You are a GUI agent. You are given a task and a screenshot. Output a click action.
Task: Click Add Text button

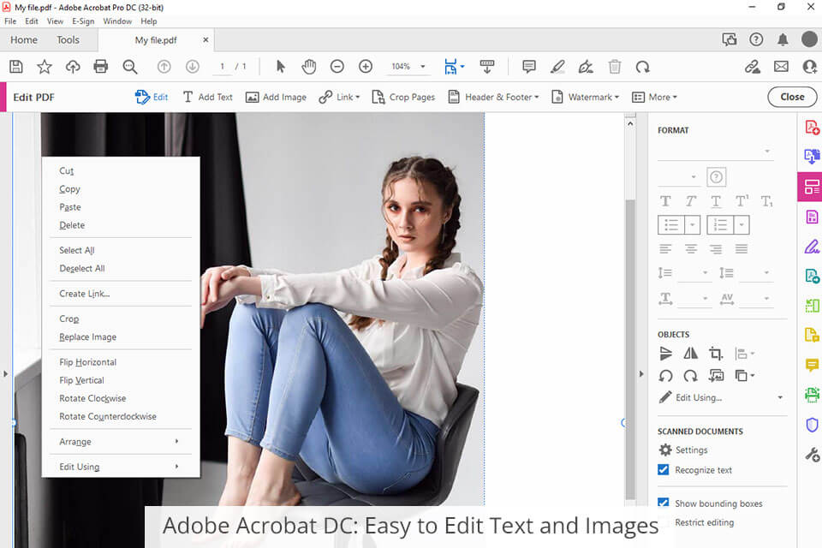(x=207, y=97)
